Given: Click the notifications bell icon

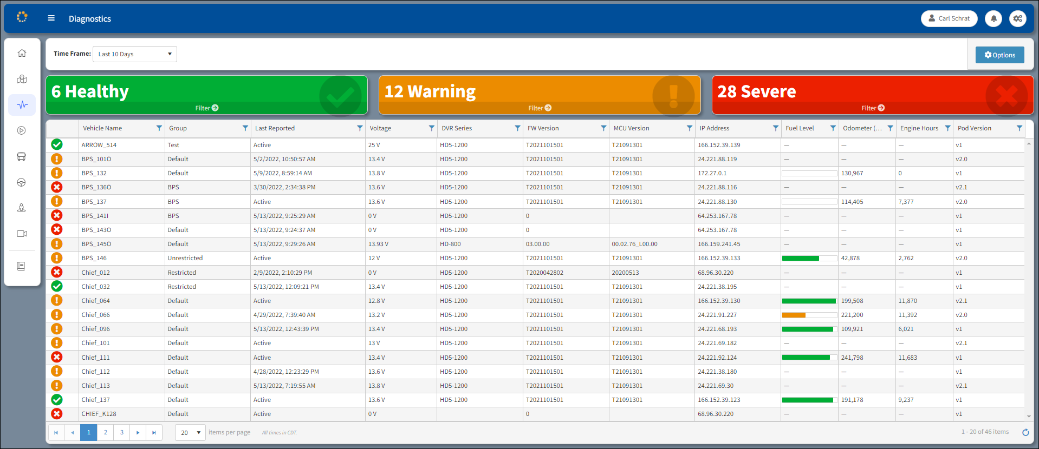Looking at the screenshot, I should coord(993,18).
